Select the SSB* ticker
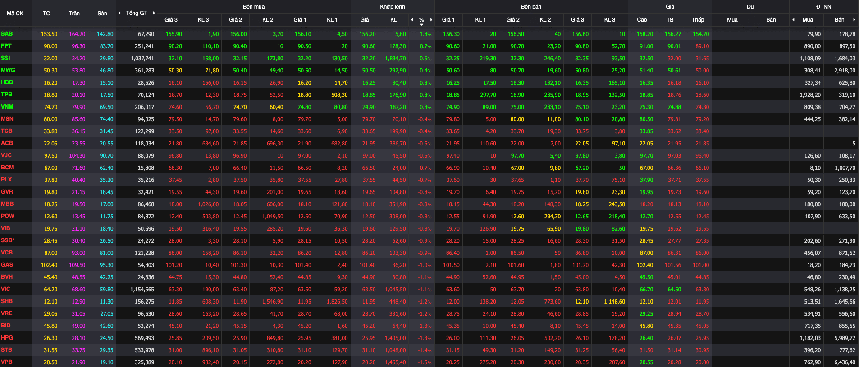Screen dimensions: 859x367 (8, 240)
